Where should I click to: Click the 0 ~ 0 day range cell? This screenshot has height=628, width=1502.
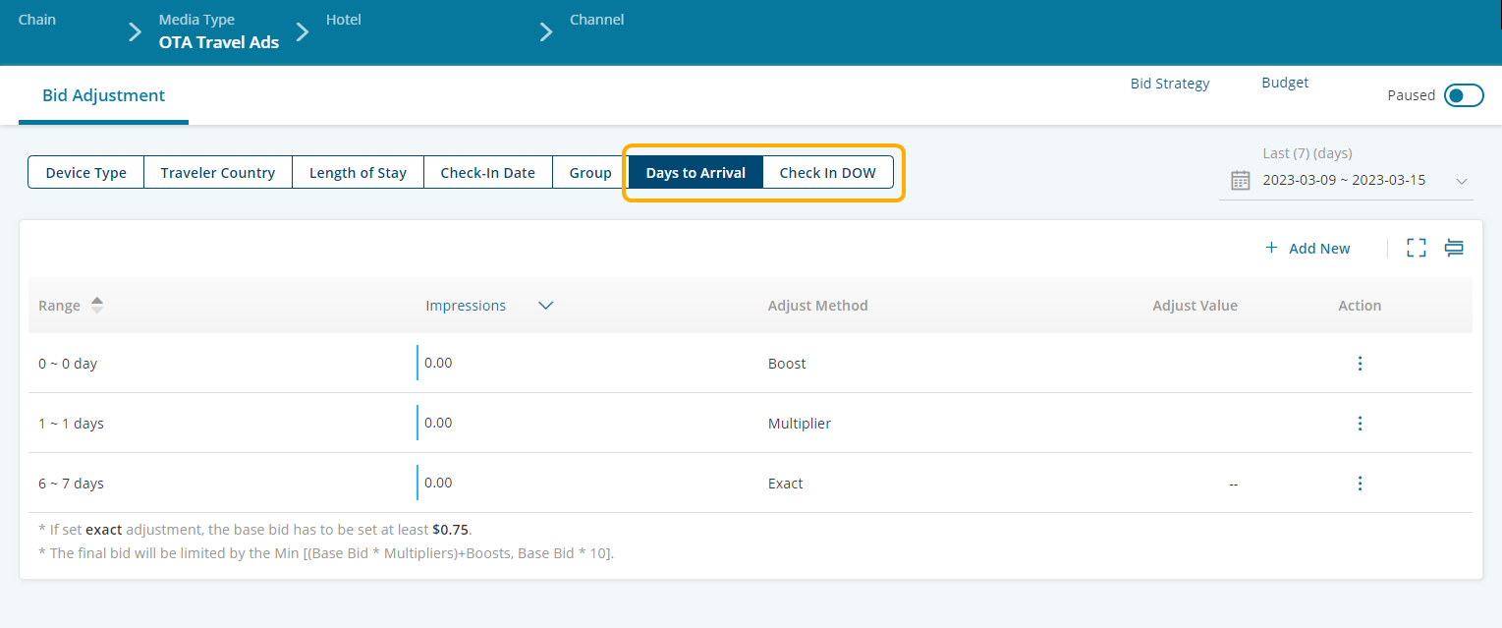(68, 364)
